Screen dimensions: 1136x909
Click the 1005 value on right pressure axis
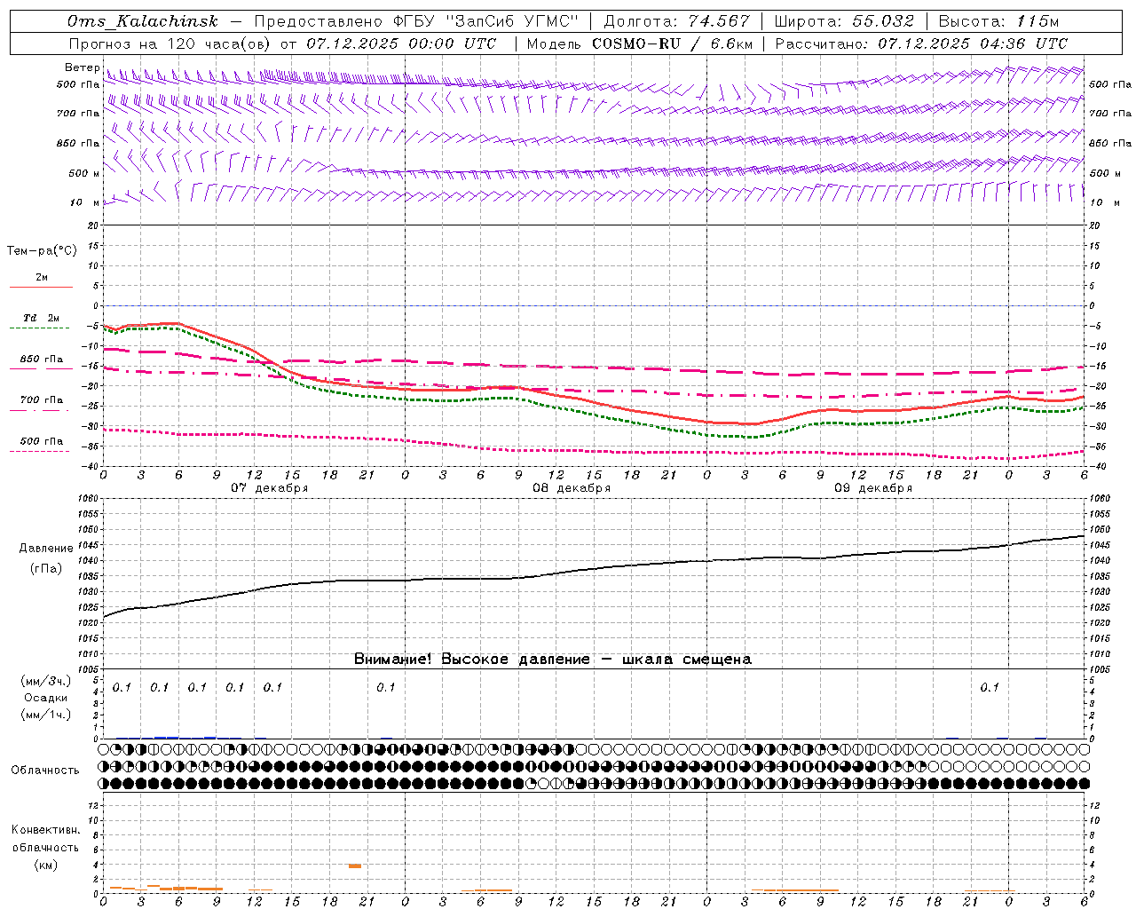tap(1100, 669)
